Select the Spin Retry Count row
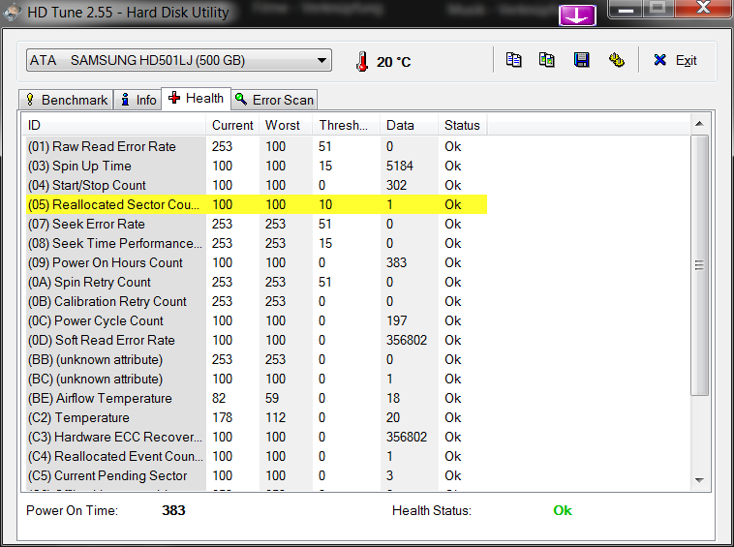This screenshot has height=547, width=734. point(255,282)
